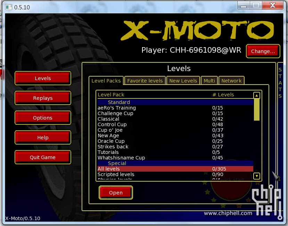
Task: Click the Open button
Action: click(x=116, y=193)
